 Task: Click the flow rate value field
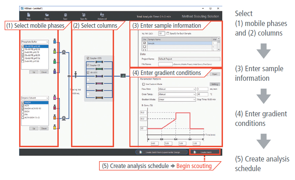(x=202, y=89)
